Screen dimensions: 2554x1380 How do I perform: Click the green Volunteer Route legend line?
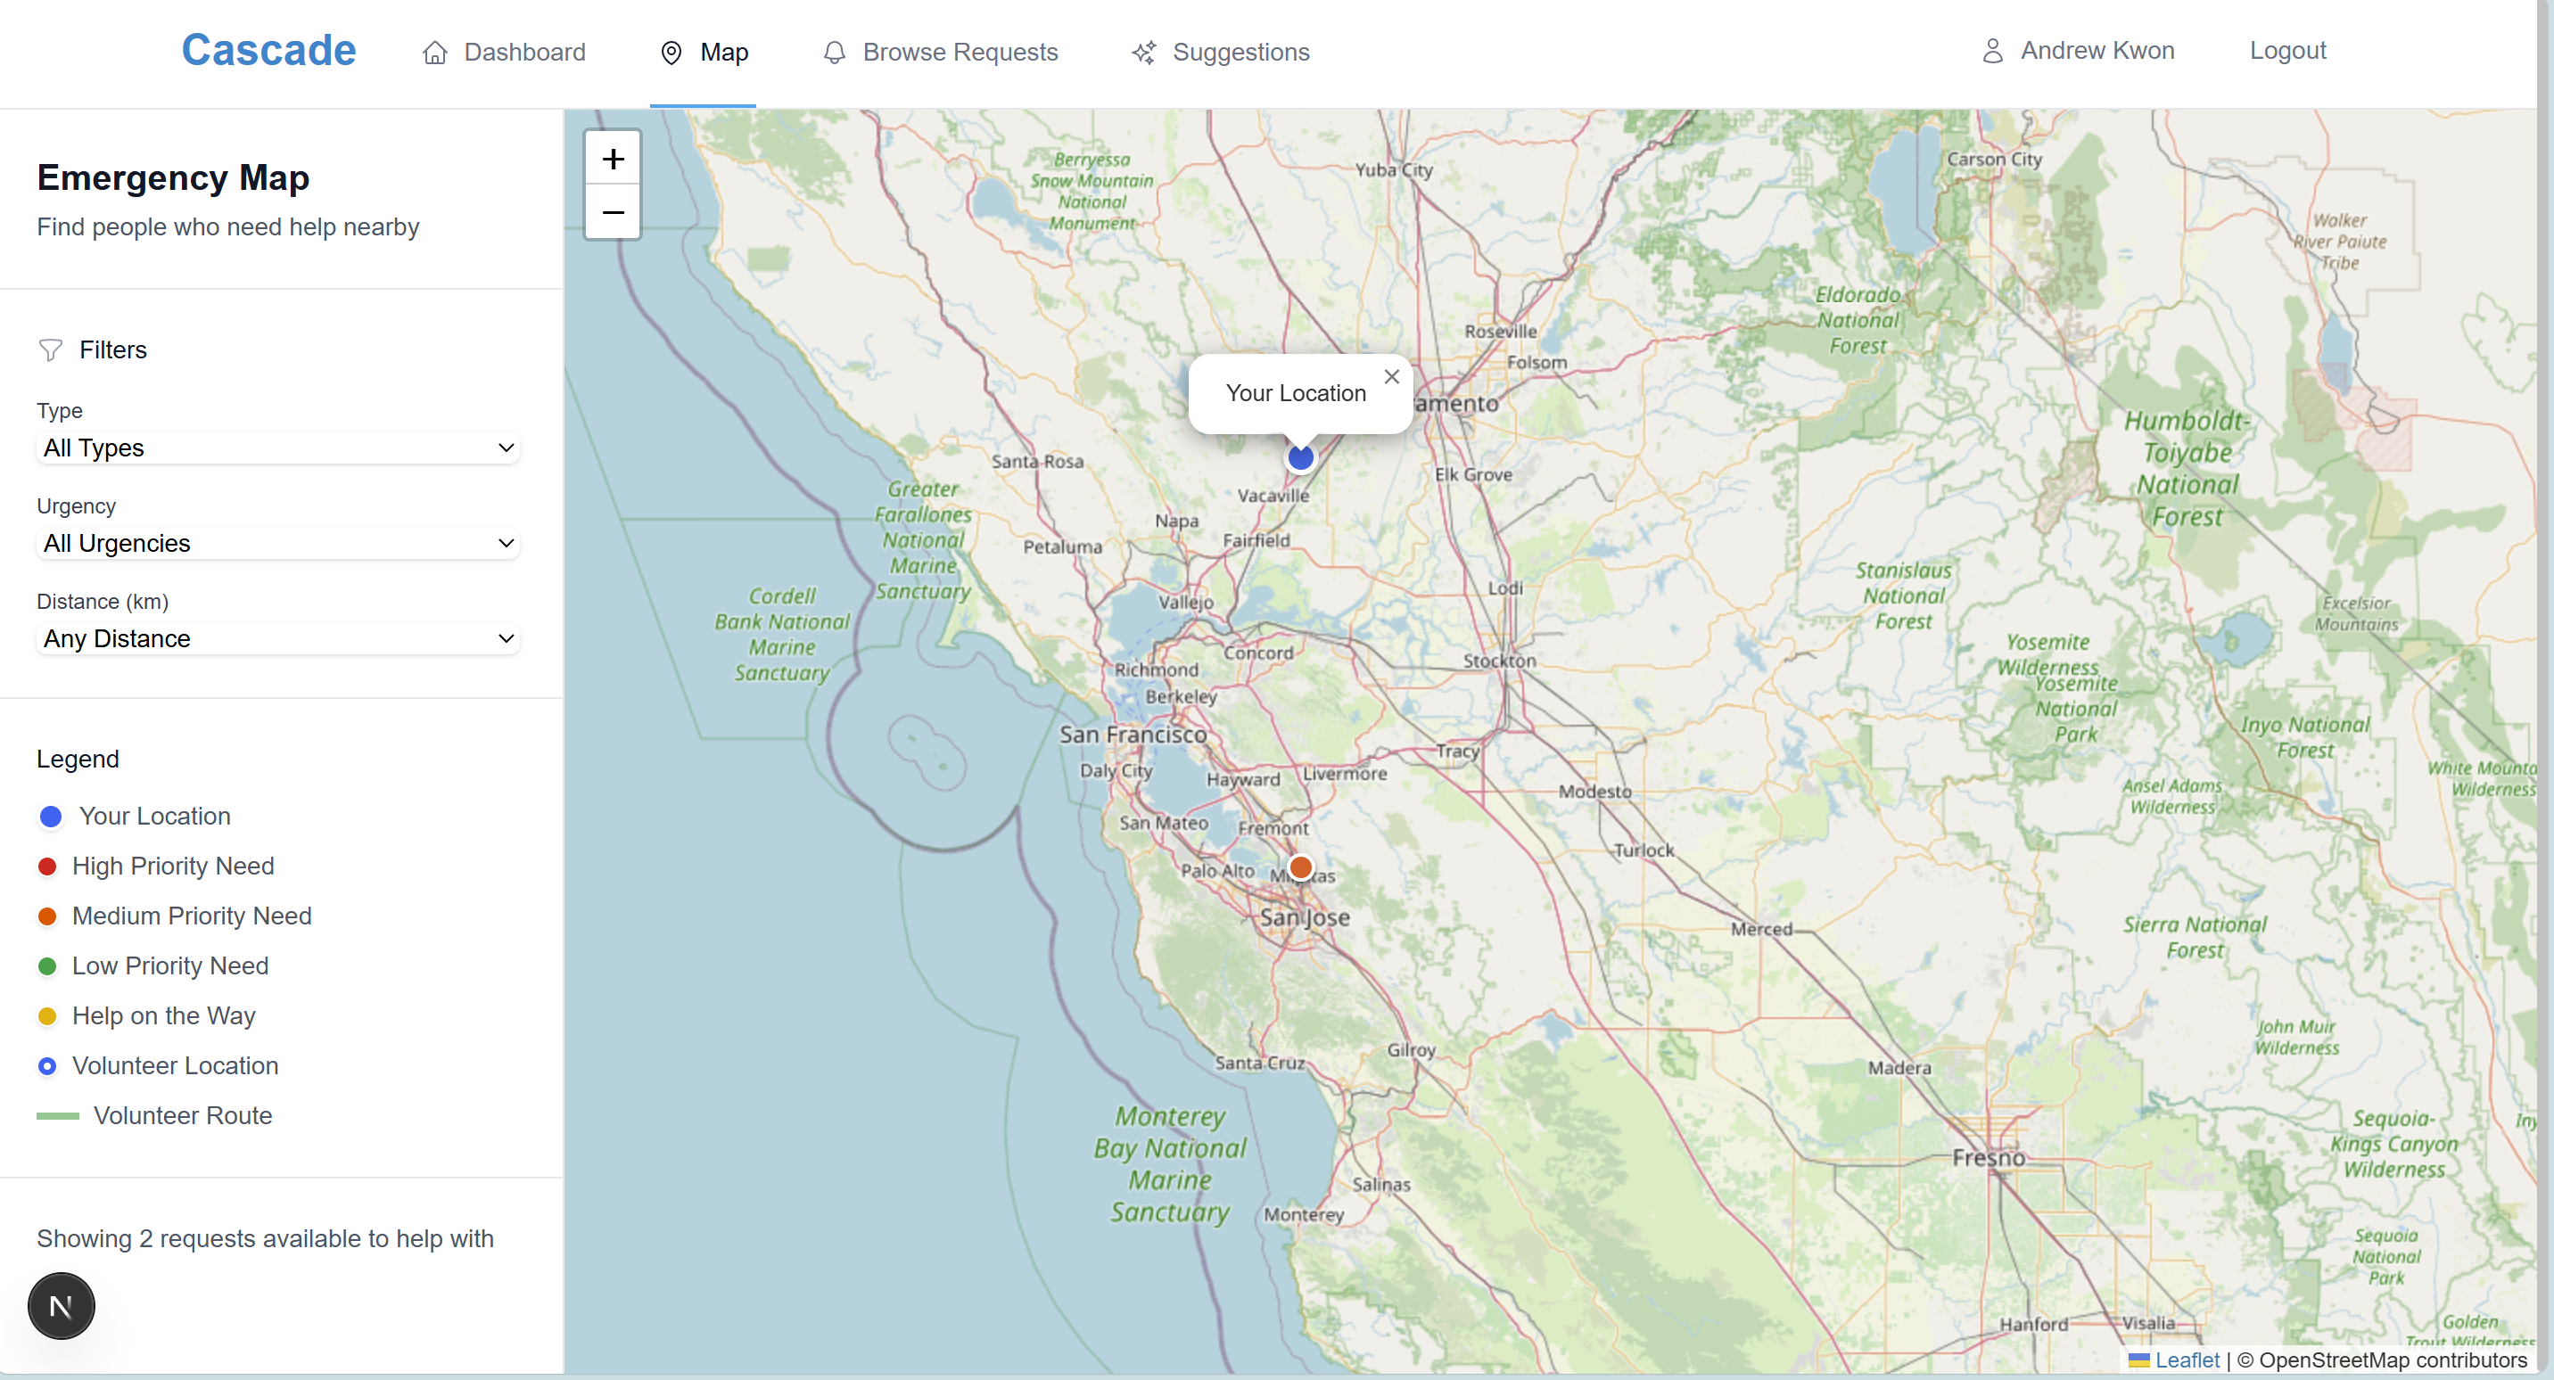pos(57,1115)
